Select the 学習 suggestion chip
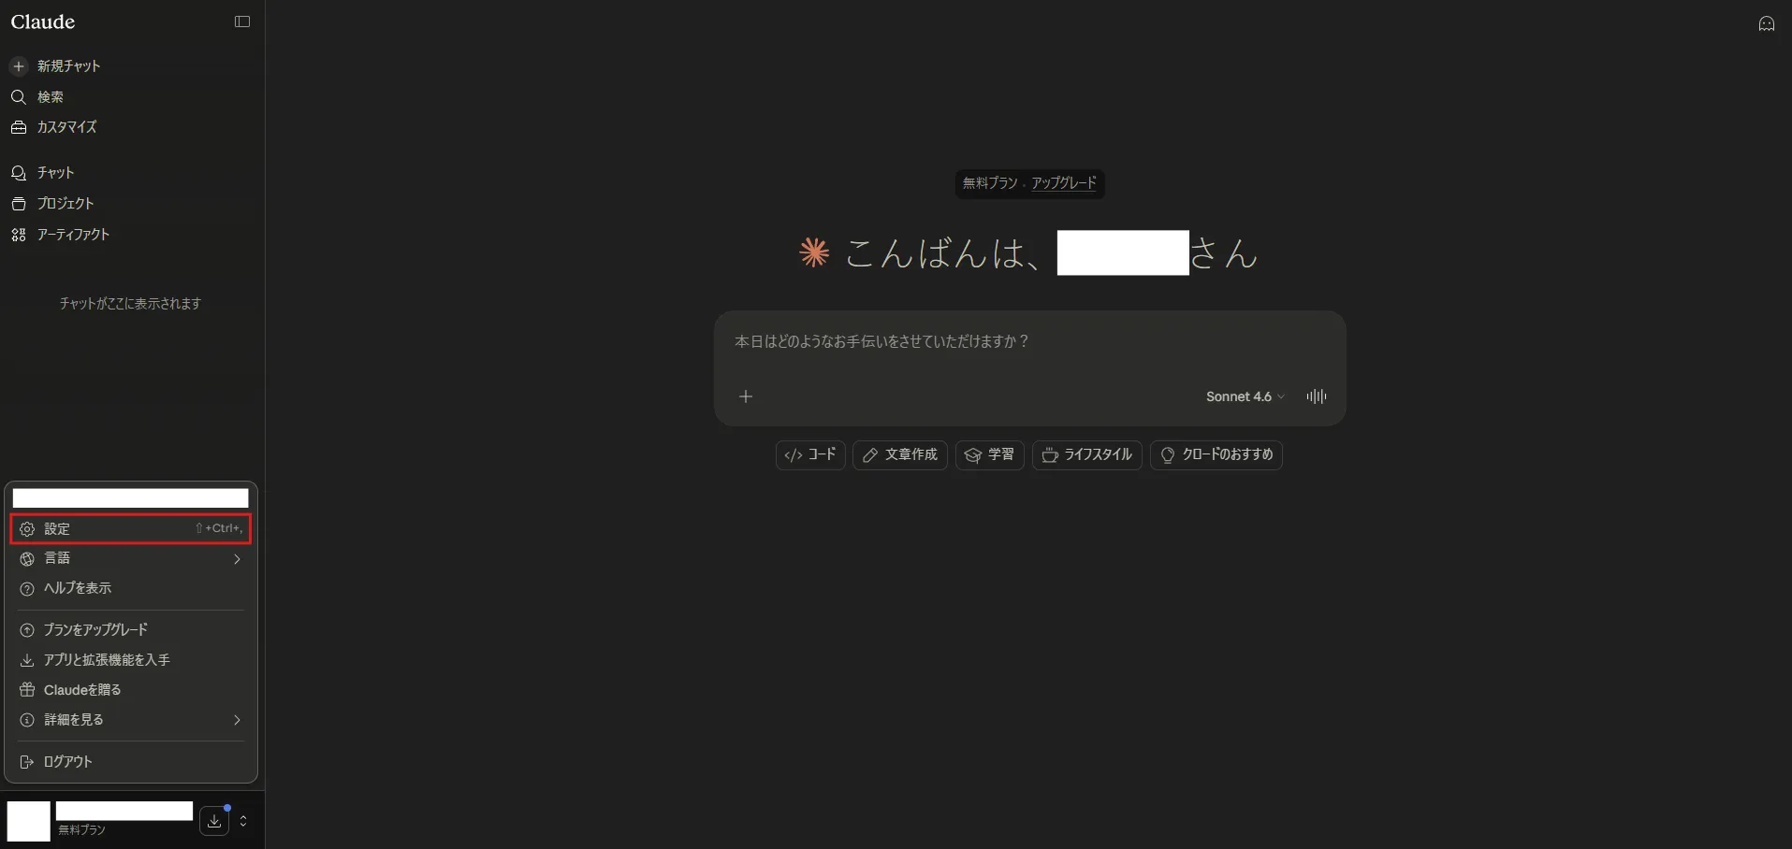 989,455
